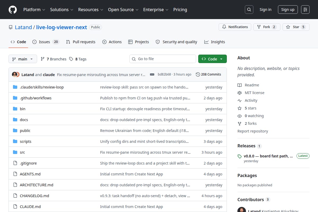Open the Pricing link
This screenshot has width=318, height=212.
[180, 10]
